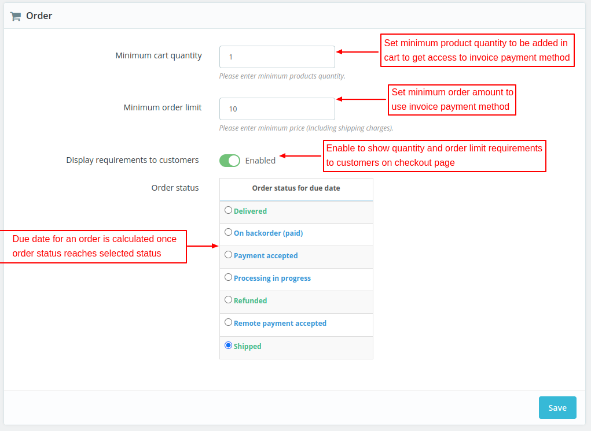Click the shopping cart icon beside Order
The width and height of the screenshot is (591, 431).
tap(16, 16)
